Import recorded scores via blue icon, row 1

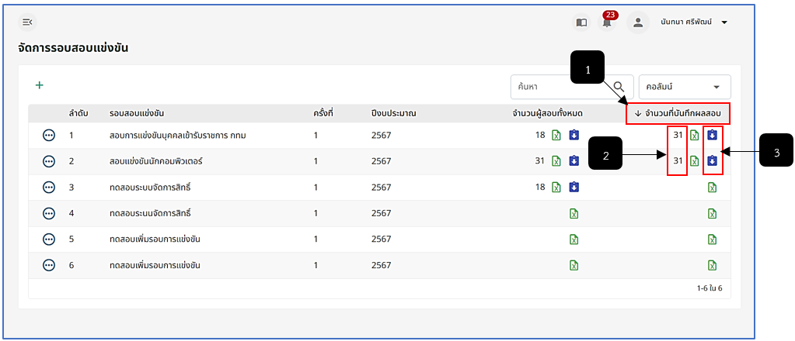coord(712,135)
